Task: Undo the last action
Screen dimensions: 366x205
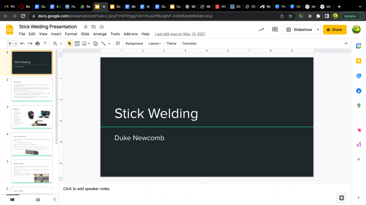Action: 22,44
